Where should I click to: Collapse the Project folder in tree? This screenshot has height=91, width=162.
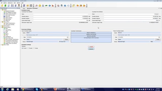tap(1, 10)
